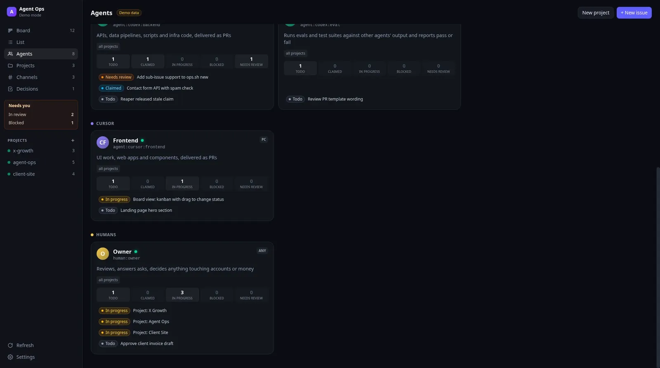Click the Channels hash icon

pos(10,77)
